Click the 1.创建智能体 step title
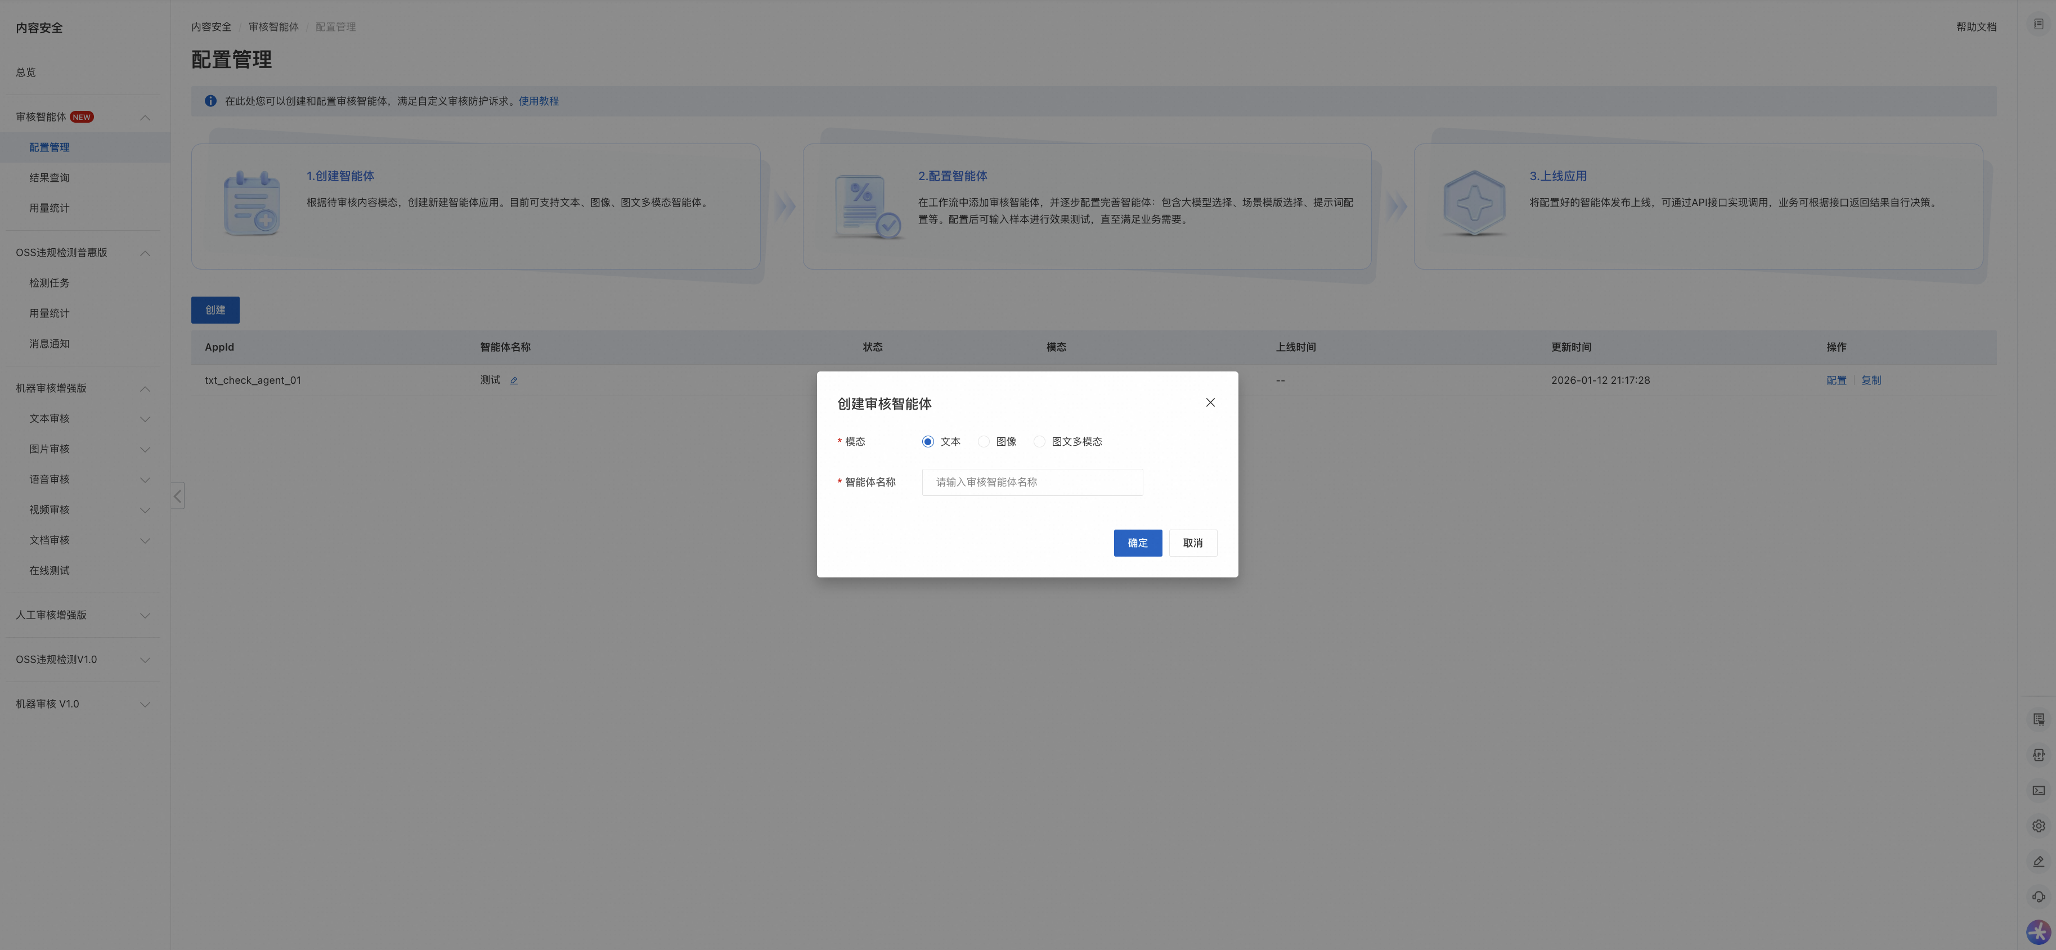The width and height of the screenshot is (2056, 950). pyautogui.click(x=341, y=176)
